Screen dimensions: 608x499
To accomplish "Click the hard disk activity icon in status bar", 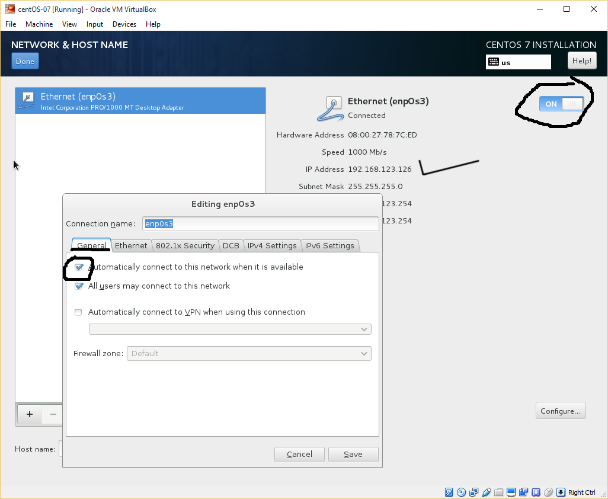I will [x=449, y=492].
